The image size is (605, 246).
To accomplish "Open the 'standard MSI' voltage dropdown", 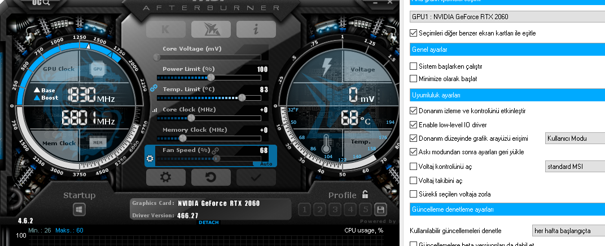I will coord(575,166).
